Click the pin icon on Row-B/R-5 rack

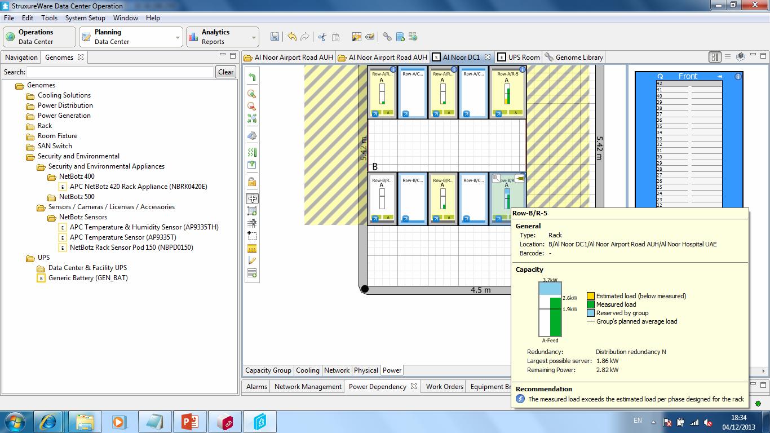tap(520, 178)
